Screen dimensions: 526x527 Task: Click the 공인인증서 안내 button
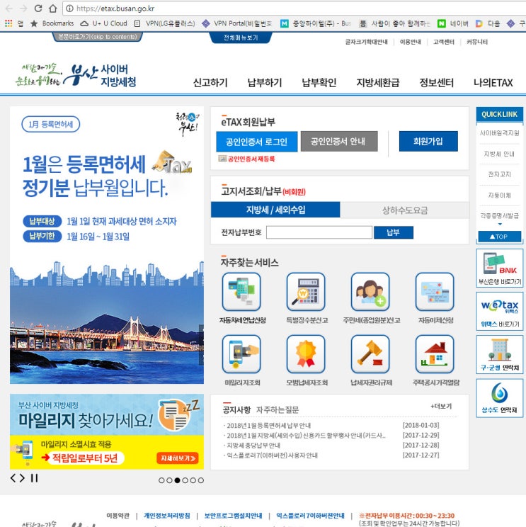[x=339, y=141]
